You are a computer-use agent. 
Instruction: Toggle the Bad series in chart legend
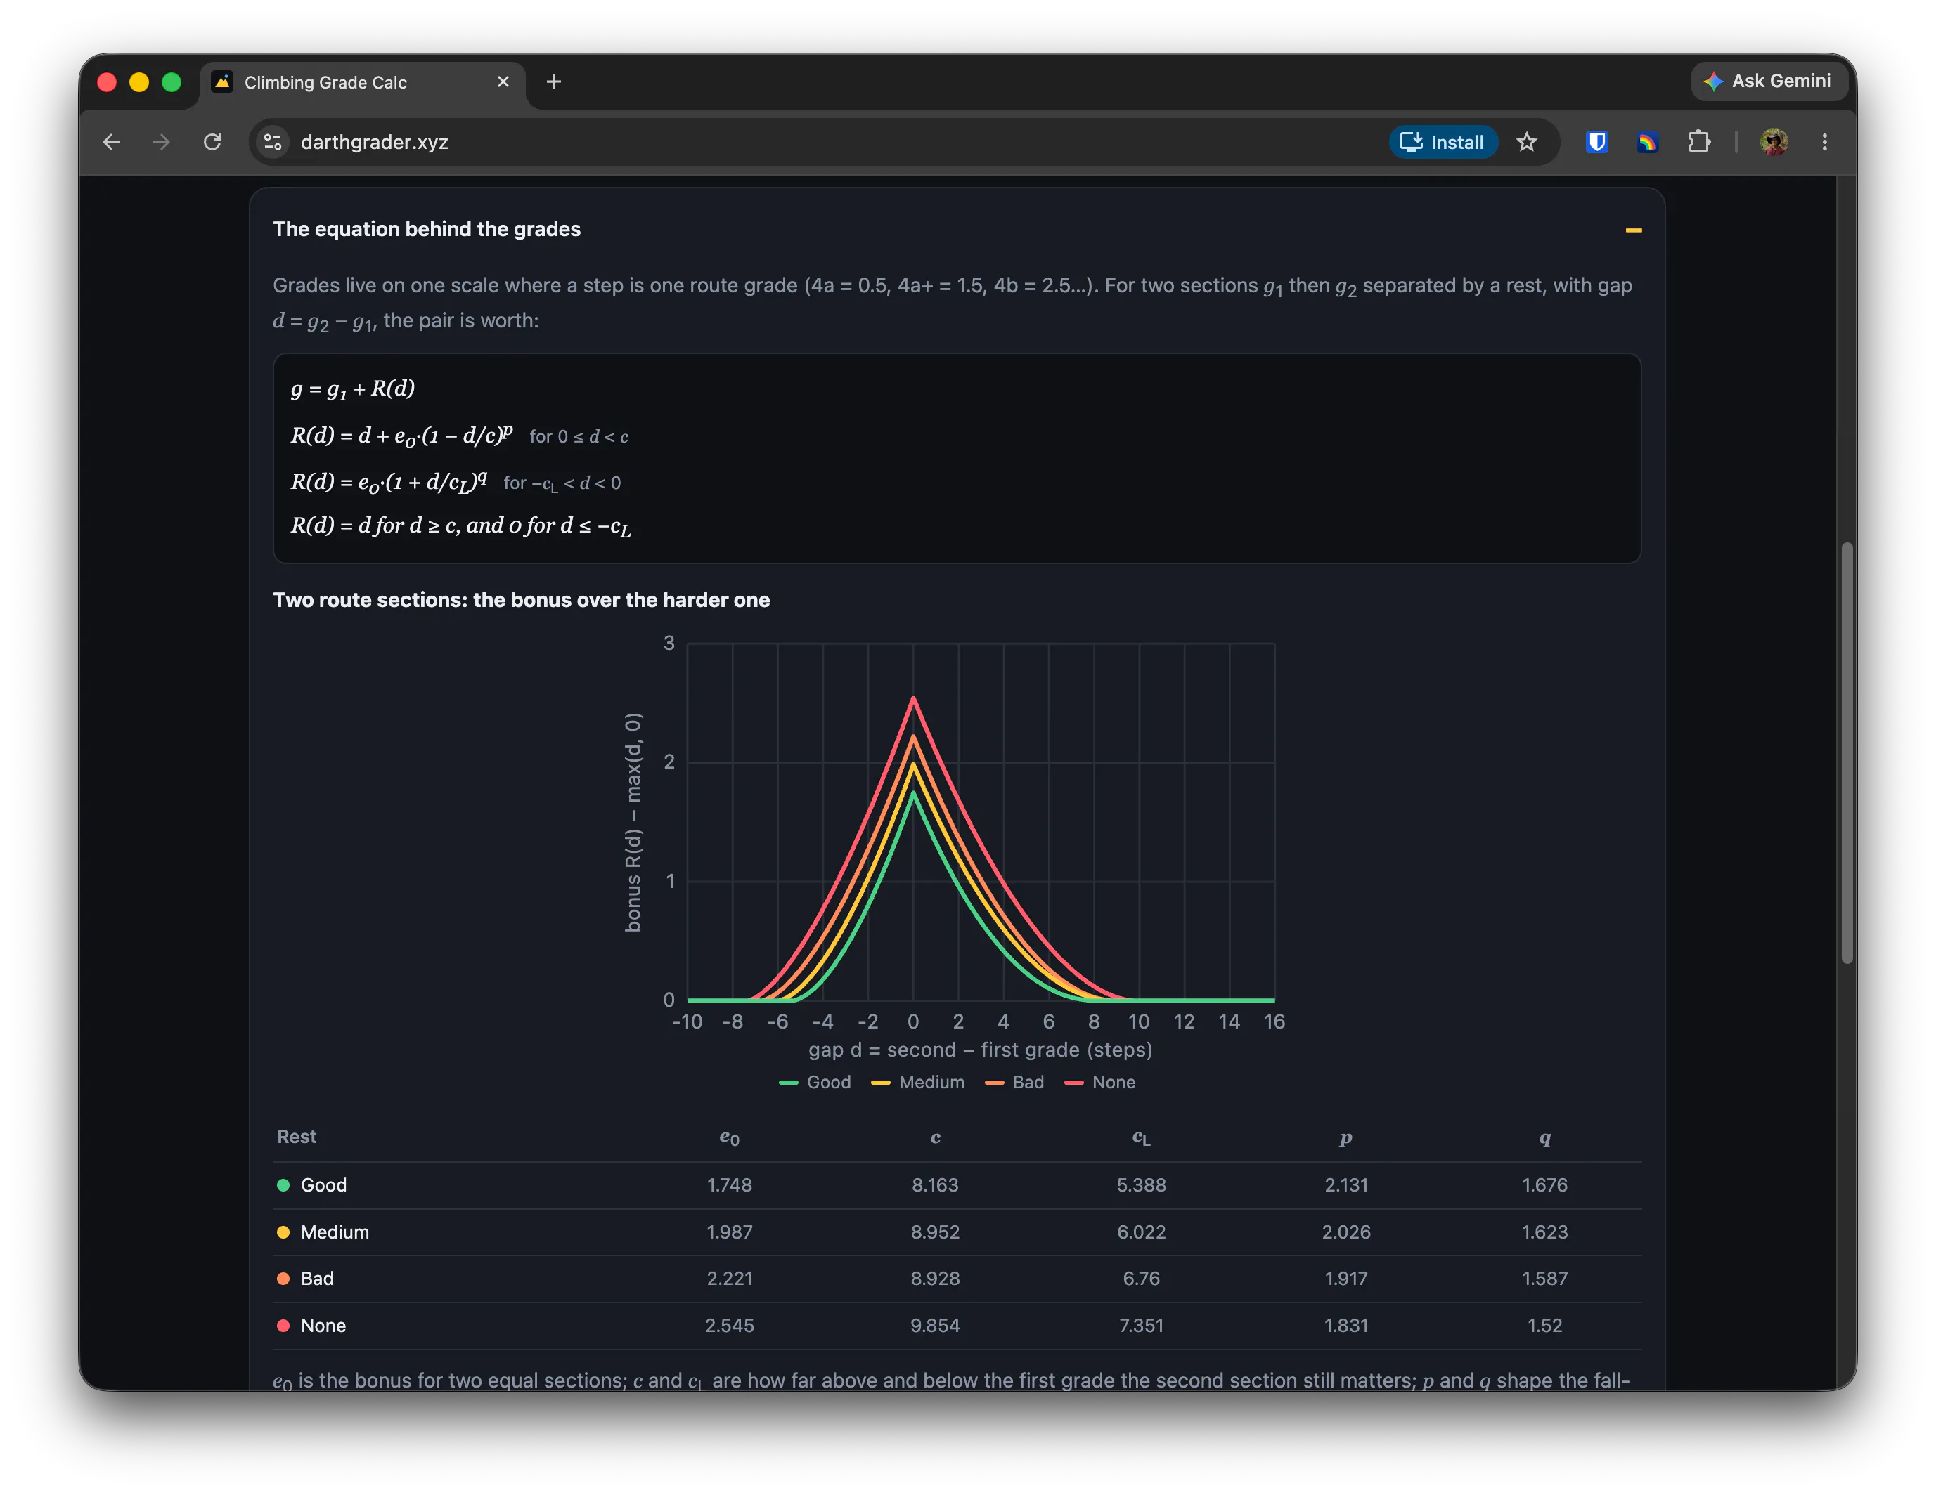pyautogui.click(x=1014, y=1083)
